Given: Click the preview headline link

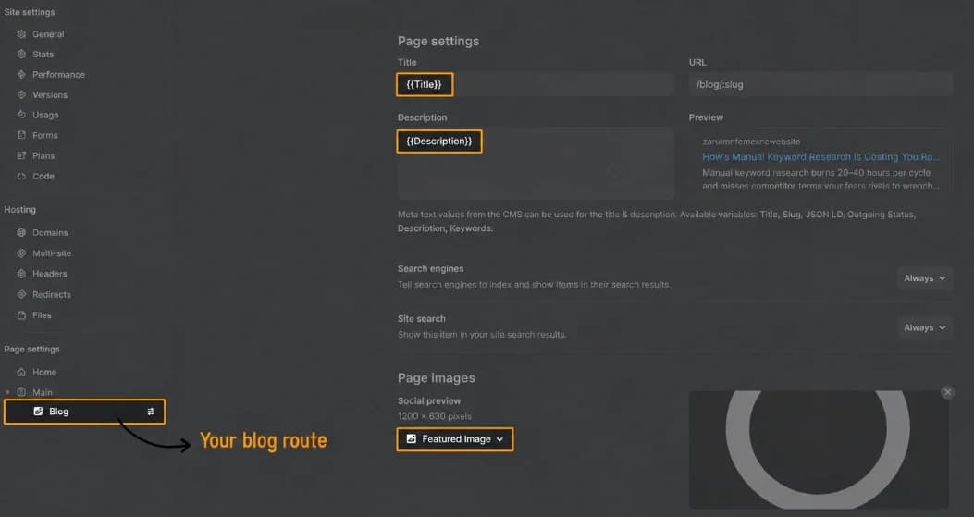Looking at the screenshot, I should [x=820, y=156].
